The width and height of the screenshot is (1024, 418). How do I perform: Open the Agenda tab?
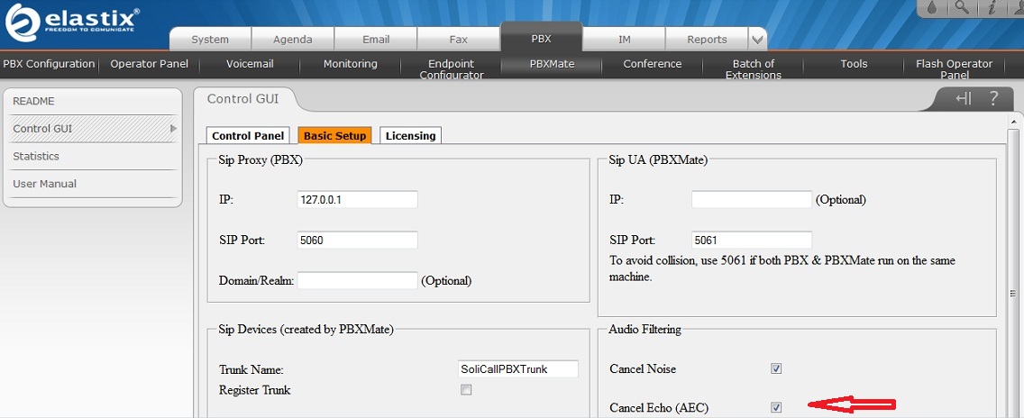point(293,40)
